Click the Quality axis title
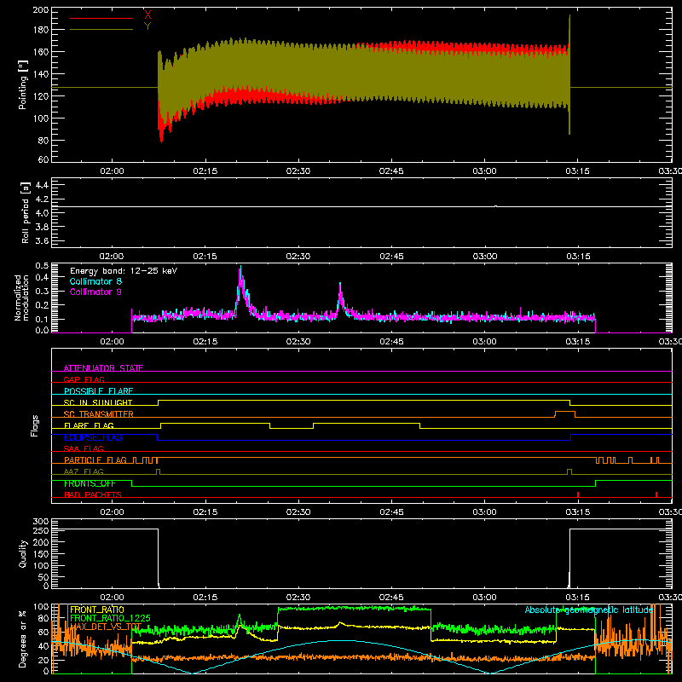The height and width of the screenshot is (682, 682). tap(23, 553)
